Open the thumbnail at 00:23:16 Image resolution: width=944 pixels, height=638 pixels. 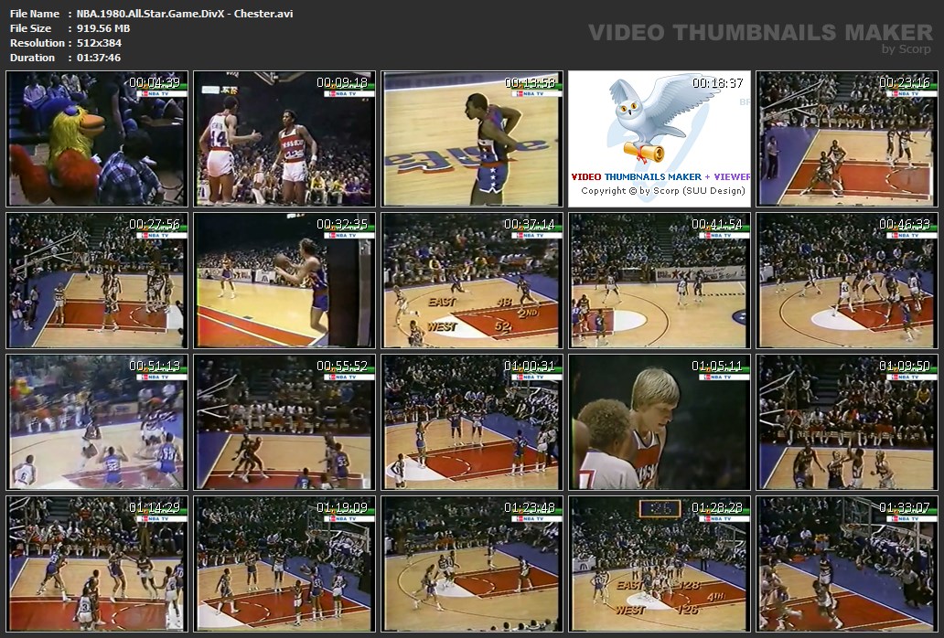(x=847, y=139)
